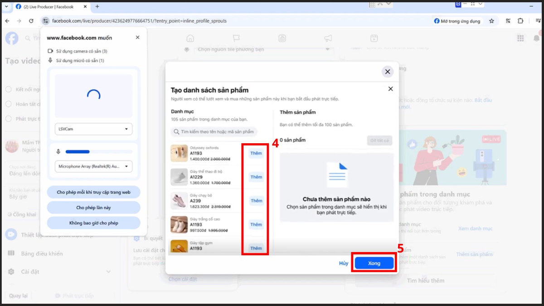Open the notifications bell icon

click(x=537, y=38)
